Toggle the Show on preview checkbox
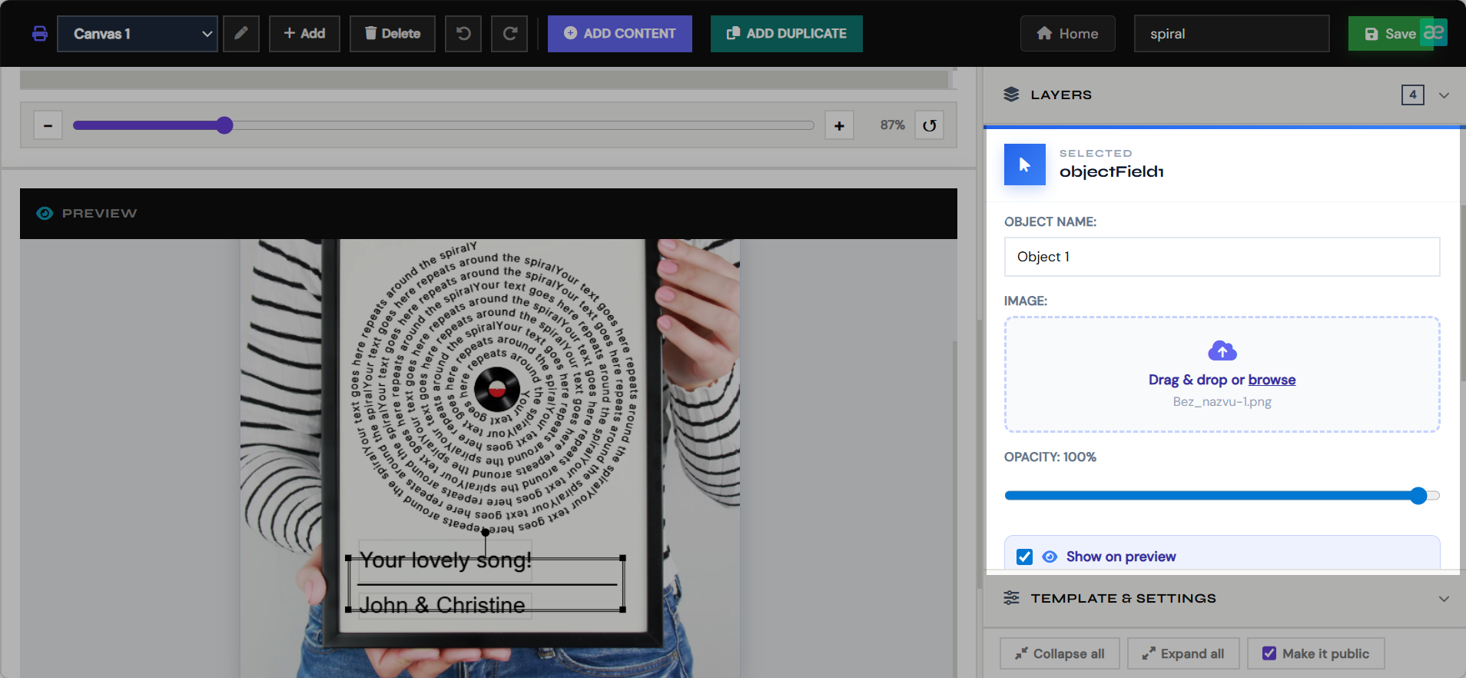 1024,557
